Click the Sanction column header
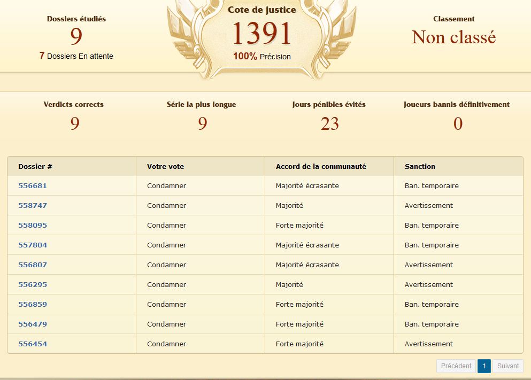The height and width of the screenshot is (380, 531). pos(420,167)
